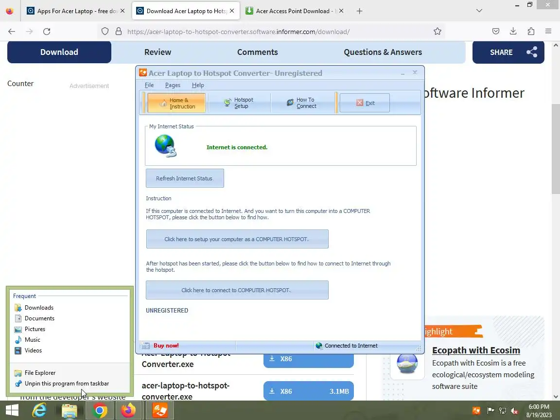Viewport: 560px width, 420px height.
Task: Open the File menu in converter
Action: click(149, 85)
